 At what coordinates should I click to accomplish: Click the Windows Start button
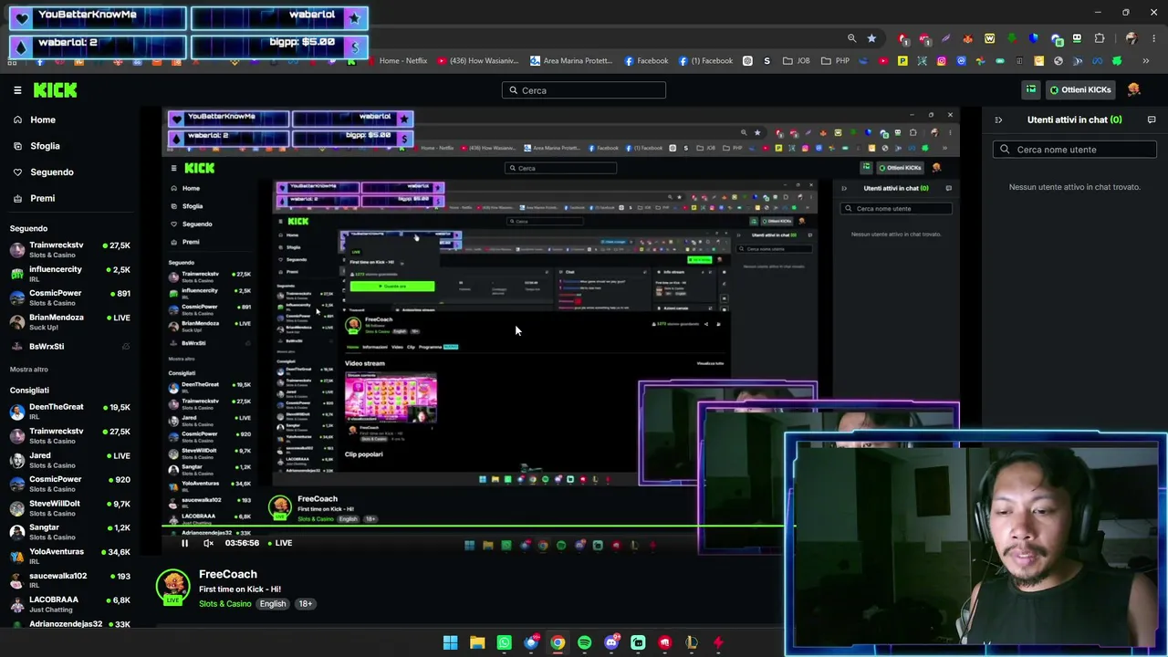click(x=450, y=642)
